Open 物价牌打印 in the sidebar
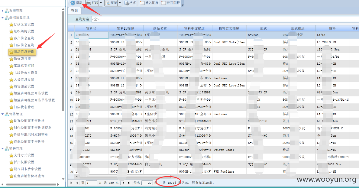 click(x=22, y=59)
